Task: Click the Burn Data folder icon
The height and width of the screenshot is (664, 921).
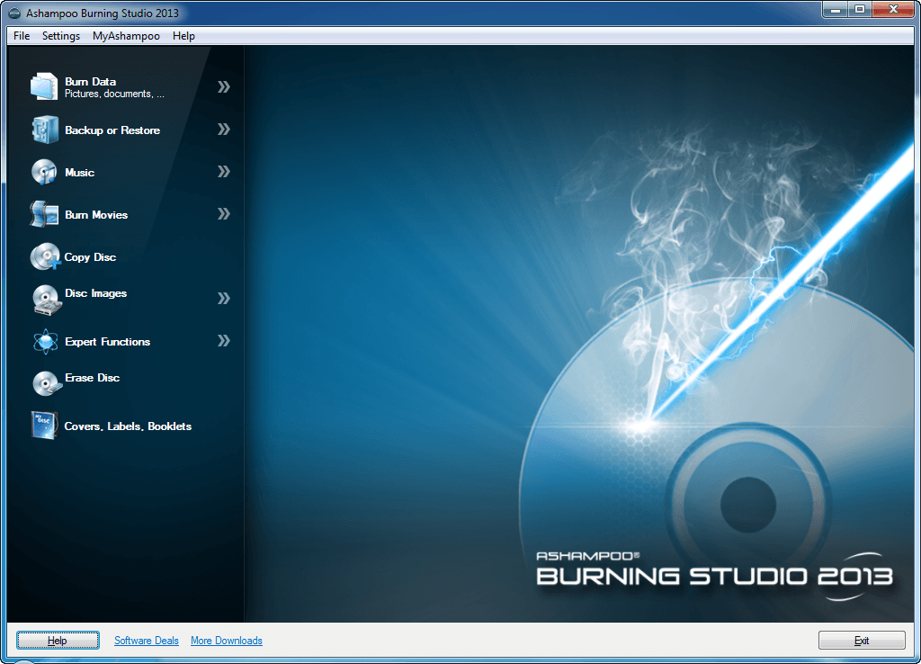Action: pos(44,86)
